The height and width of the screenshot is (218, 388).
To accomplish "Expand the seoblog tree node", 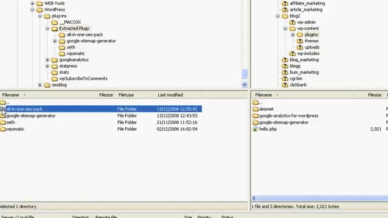I will [40, 85].
